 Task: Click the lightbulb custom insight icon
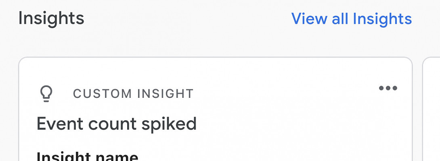click(x=46, y=94)
